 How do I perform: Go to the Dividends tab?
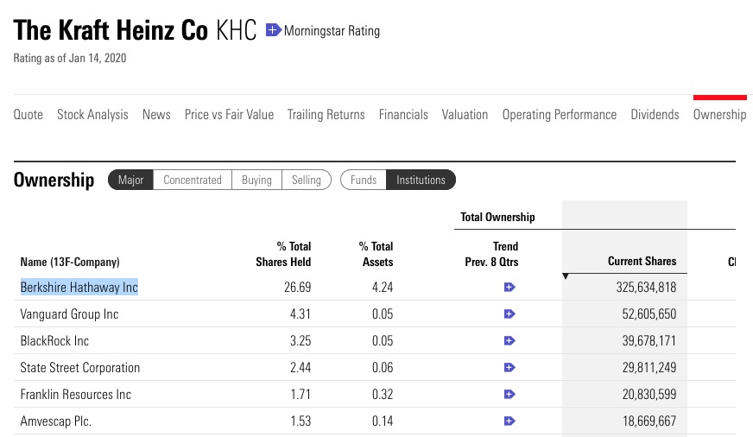pos(655,114)
